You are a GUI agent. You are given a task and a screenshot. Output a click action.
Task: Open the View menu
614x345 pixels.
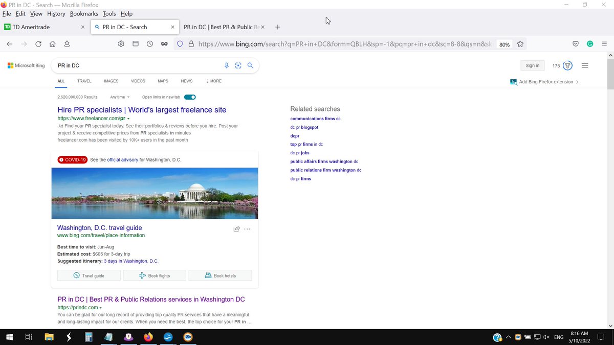(36, 14)
